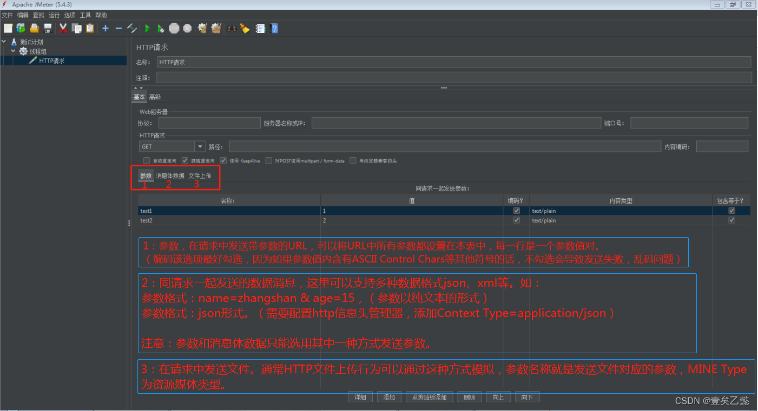Open the 选项 menu
The width and height of the screenshot is (758, 411).
69,15
